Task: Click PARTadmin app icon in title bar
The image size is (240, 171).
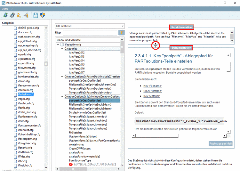Action: pyautogui.click(x=4, y=3)
